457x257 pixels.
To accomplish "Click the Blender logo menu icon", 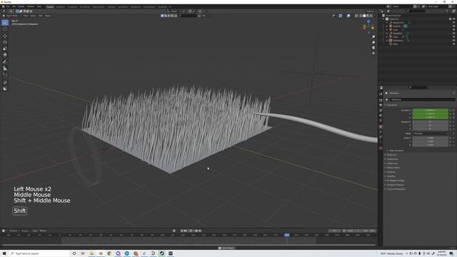I will [x=4, y=6].
